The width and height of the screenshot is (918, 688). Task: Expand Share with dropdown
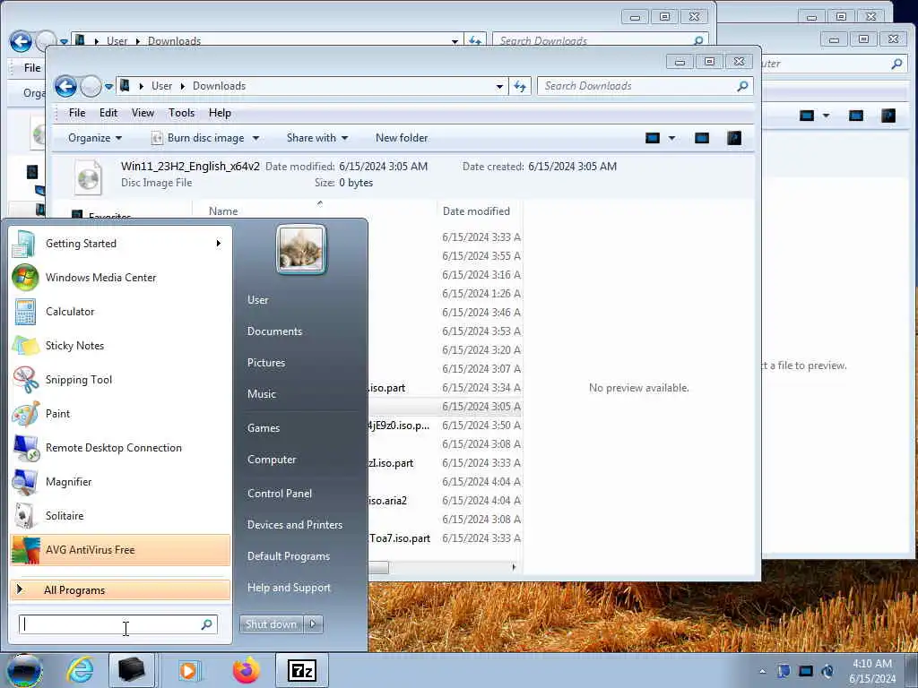[317, 138]
